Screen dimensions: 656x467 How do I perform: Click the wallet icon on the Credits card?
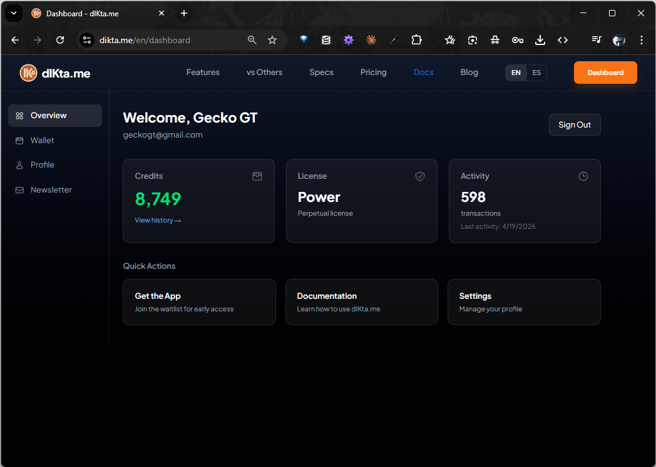coord(257,176)
